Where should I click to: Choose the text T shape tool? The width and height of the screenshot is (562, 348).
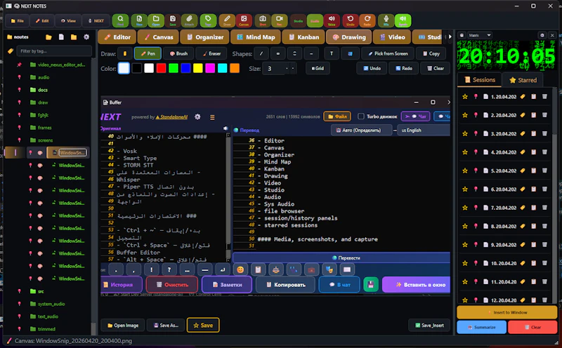click(332, 54)
